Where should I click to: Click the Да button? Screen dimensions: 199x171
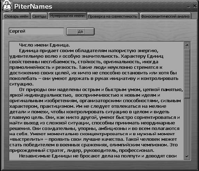coord(80,31)
